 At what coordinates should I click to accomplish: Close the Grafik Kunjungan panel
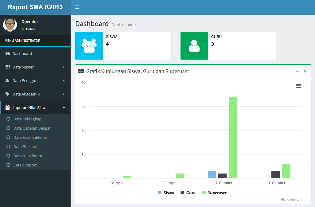305,71
